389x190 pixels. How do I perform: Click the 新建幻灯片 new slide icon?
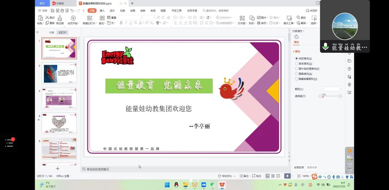pos(90,18)
